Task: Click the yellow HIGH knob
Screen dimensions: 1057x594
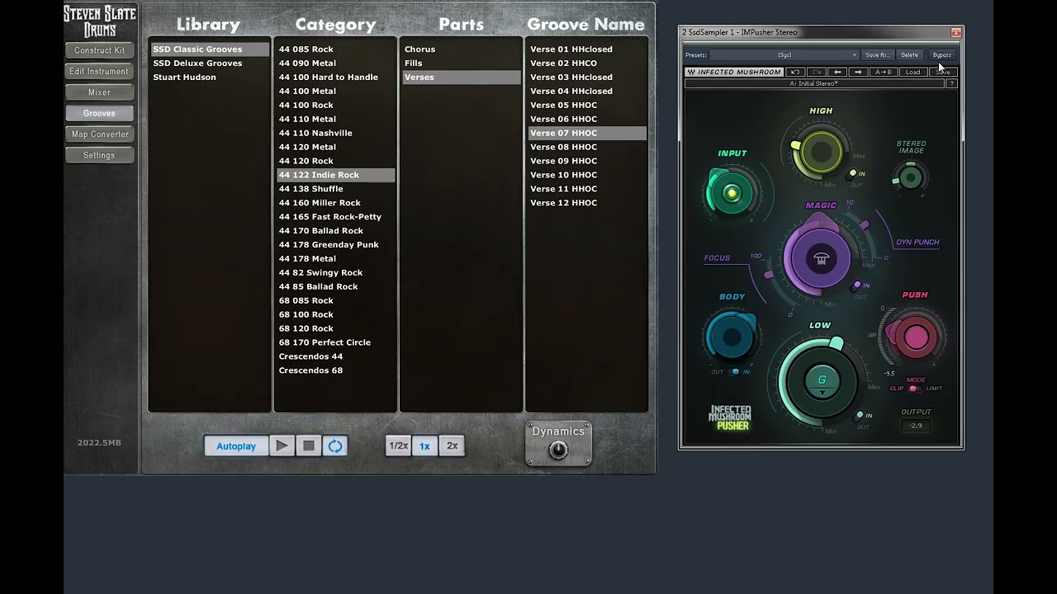Action: pos(821,152)
